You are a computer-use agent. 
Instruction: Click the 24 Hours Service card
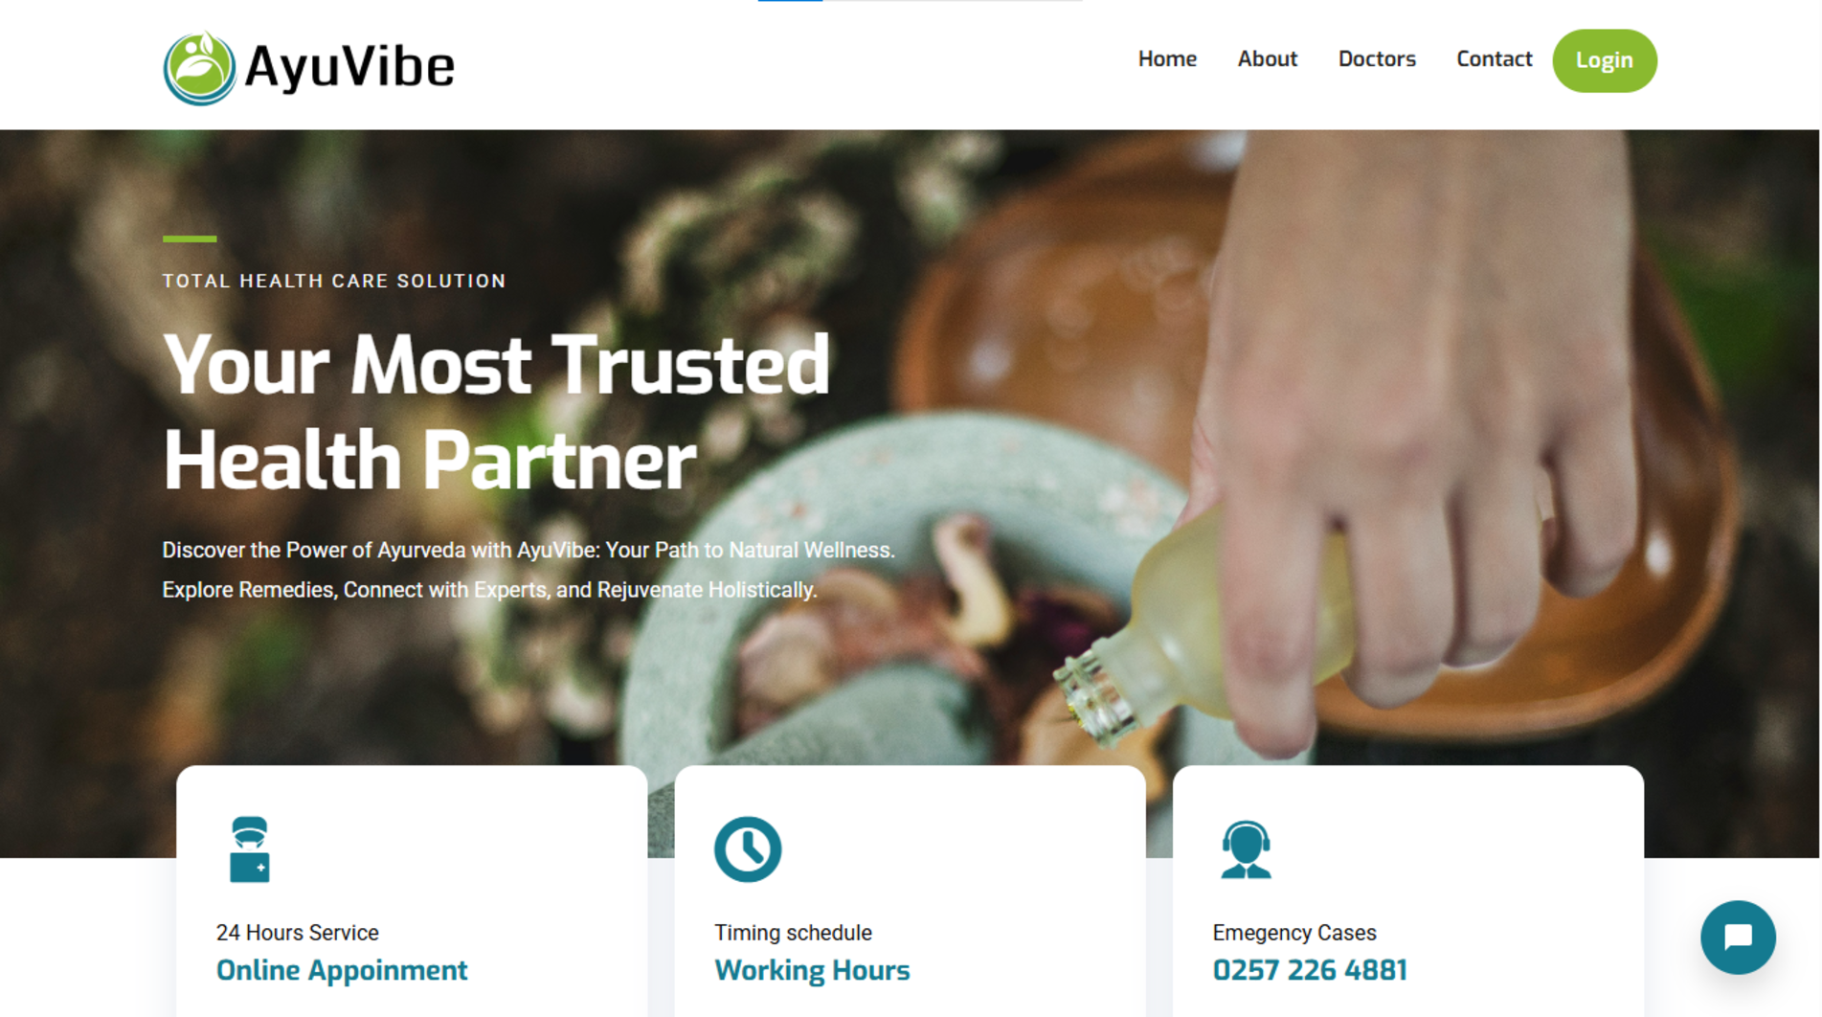[x=412, y=892]
